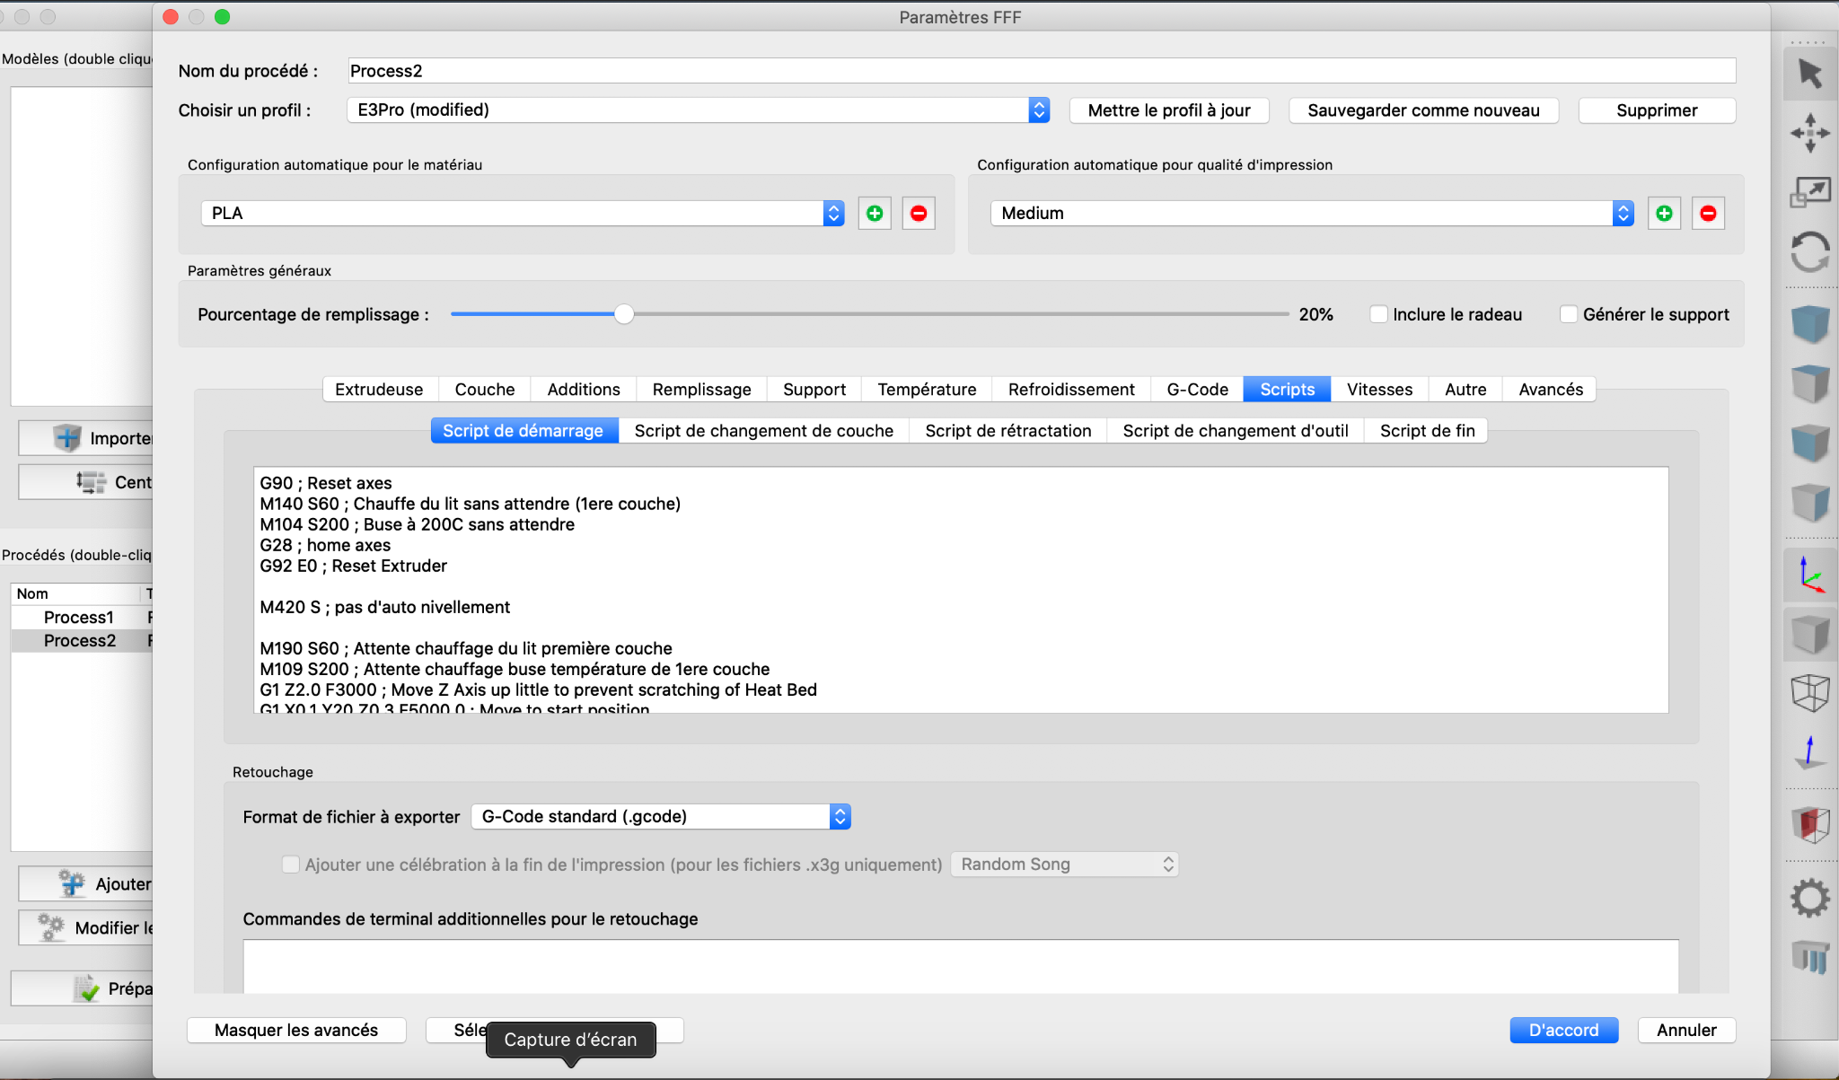This screenshot has width=1839, height=1080.
Task: Click the Sauvegarder comme nouveau button
Action: tap(1423, 110)
